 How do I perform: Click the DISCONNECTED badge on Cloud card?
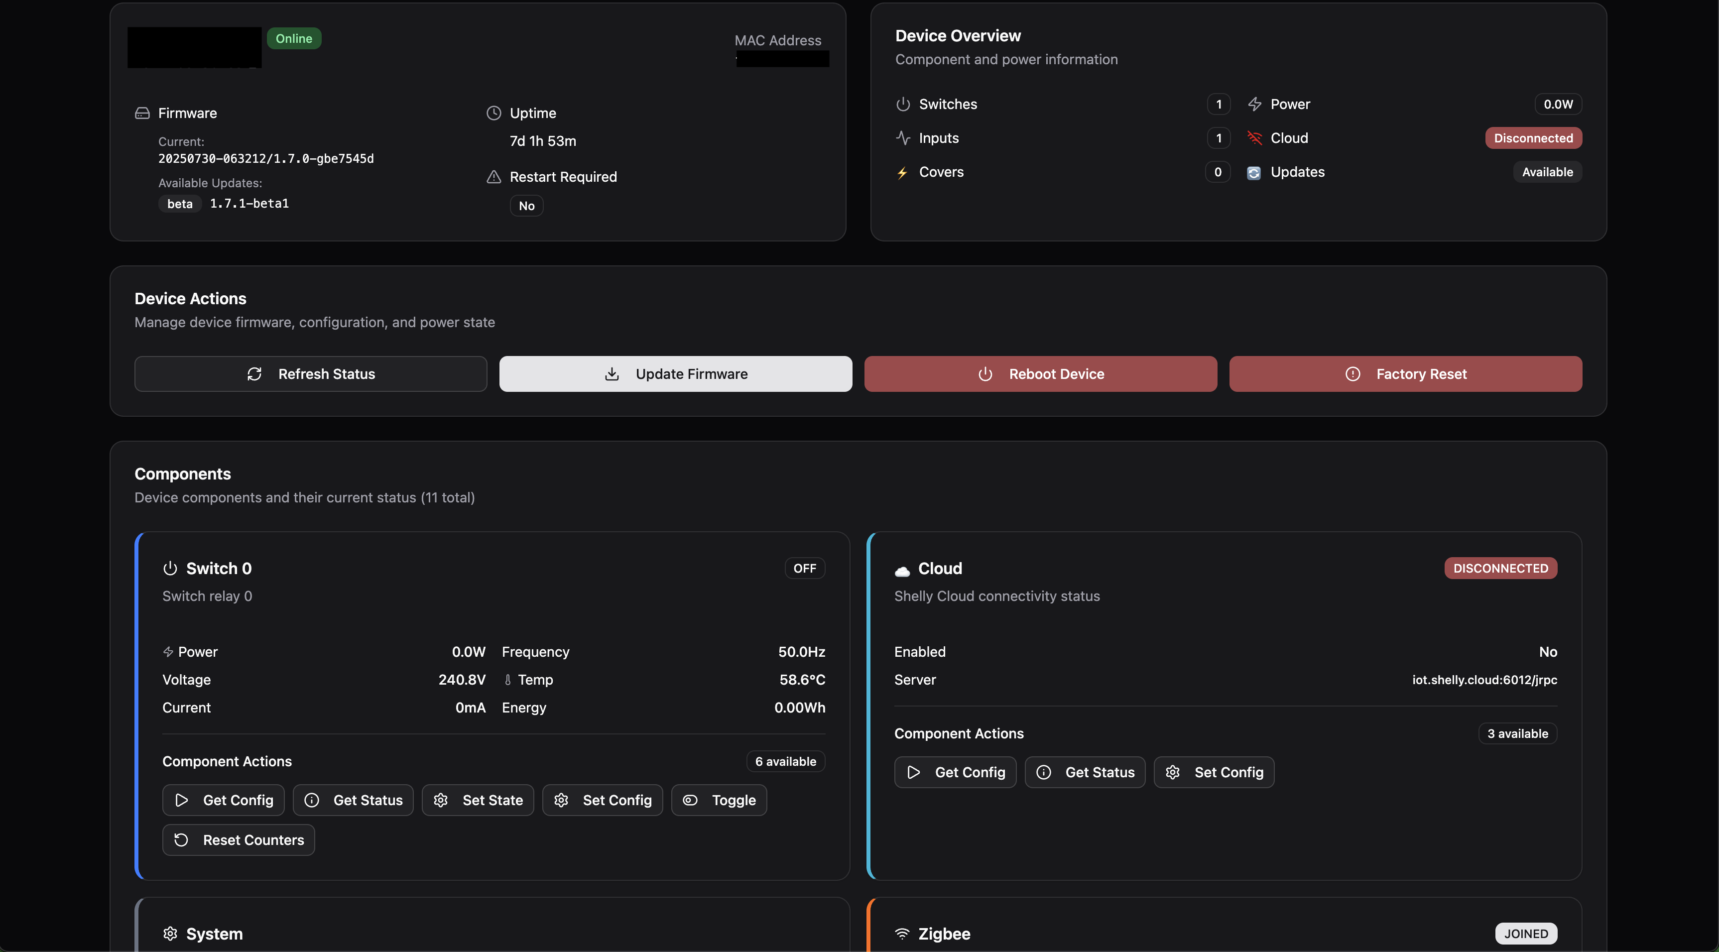click(x=1501, y=569)
